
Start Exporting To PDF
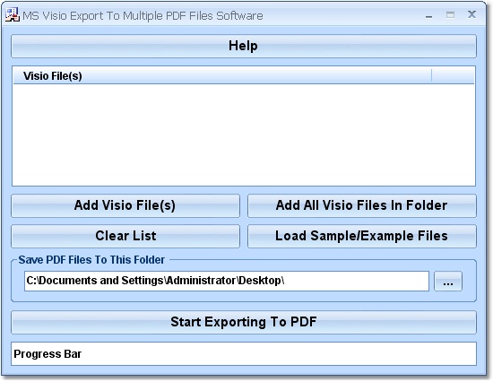pyautogui.click(x=244, y=322)
